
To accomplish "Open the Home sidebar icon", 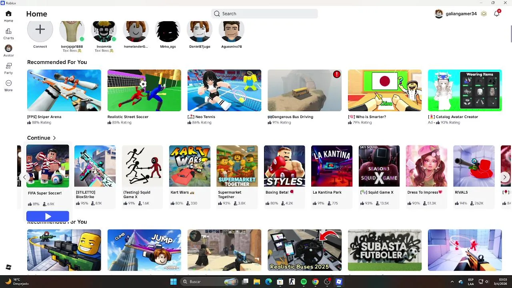I will [x=8, y=16].
